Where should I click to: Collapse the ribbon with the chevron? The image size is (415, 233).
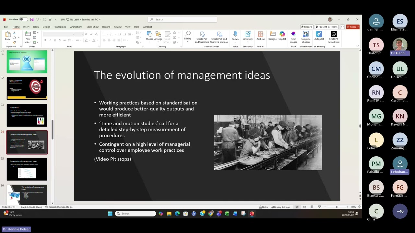point(358,46)
